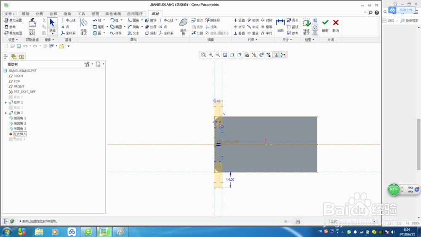This screenshot has height=237, width=421.
Task: Expand the 检查 (Inspect) group dropdown
Action: [309, 40]
